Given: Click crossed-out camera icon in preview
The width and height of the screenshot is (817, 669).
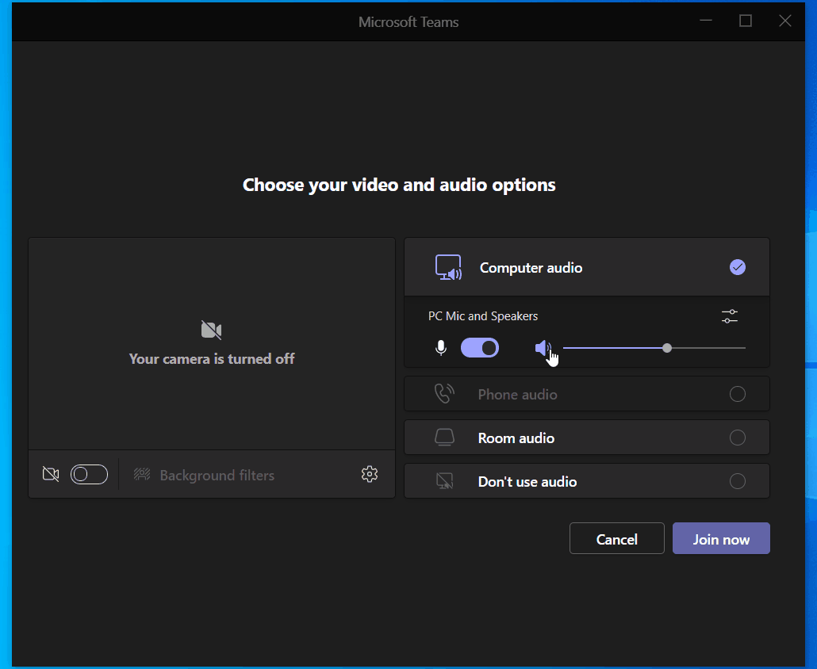Looking at the screenshot, I should click(212, 330).
